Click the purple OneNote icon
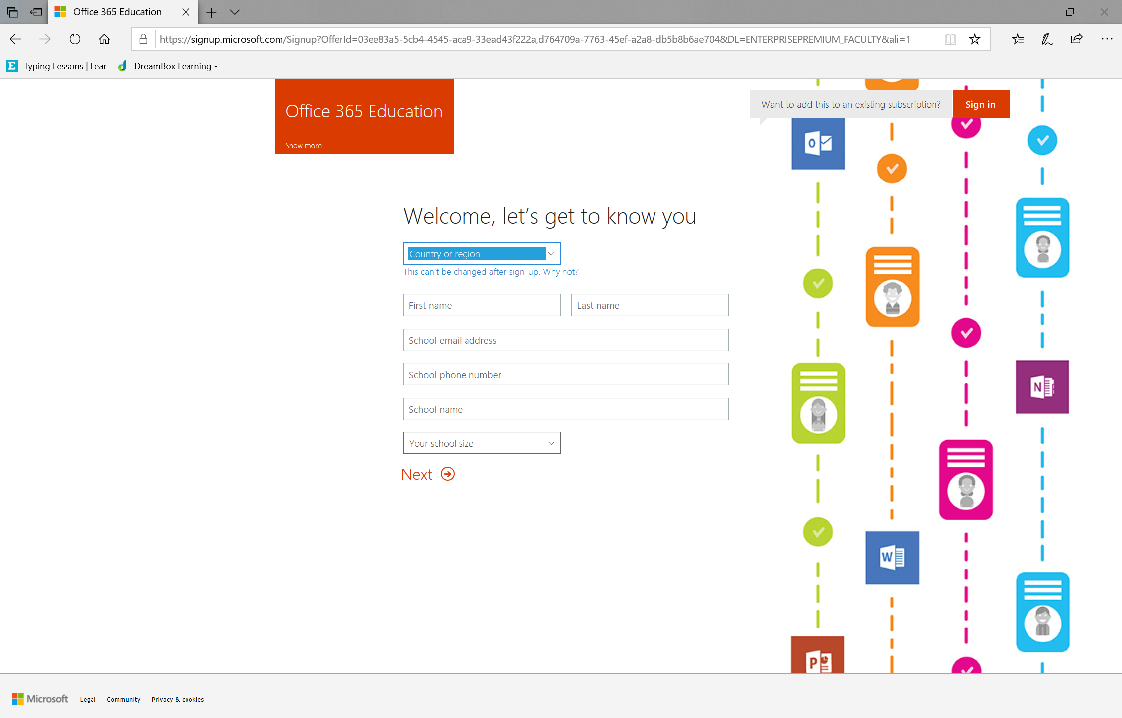The image size is (1122, 718). coord(1043,387)
